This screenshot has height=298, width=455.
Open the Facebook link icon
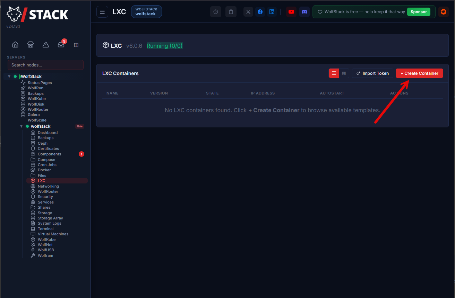(x=260, y=12)
